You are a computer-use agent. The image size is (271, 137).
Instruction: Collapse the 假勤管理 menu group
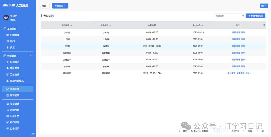coord(31,56)
